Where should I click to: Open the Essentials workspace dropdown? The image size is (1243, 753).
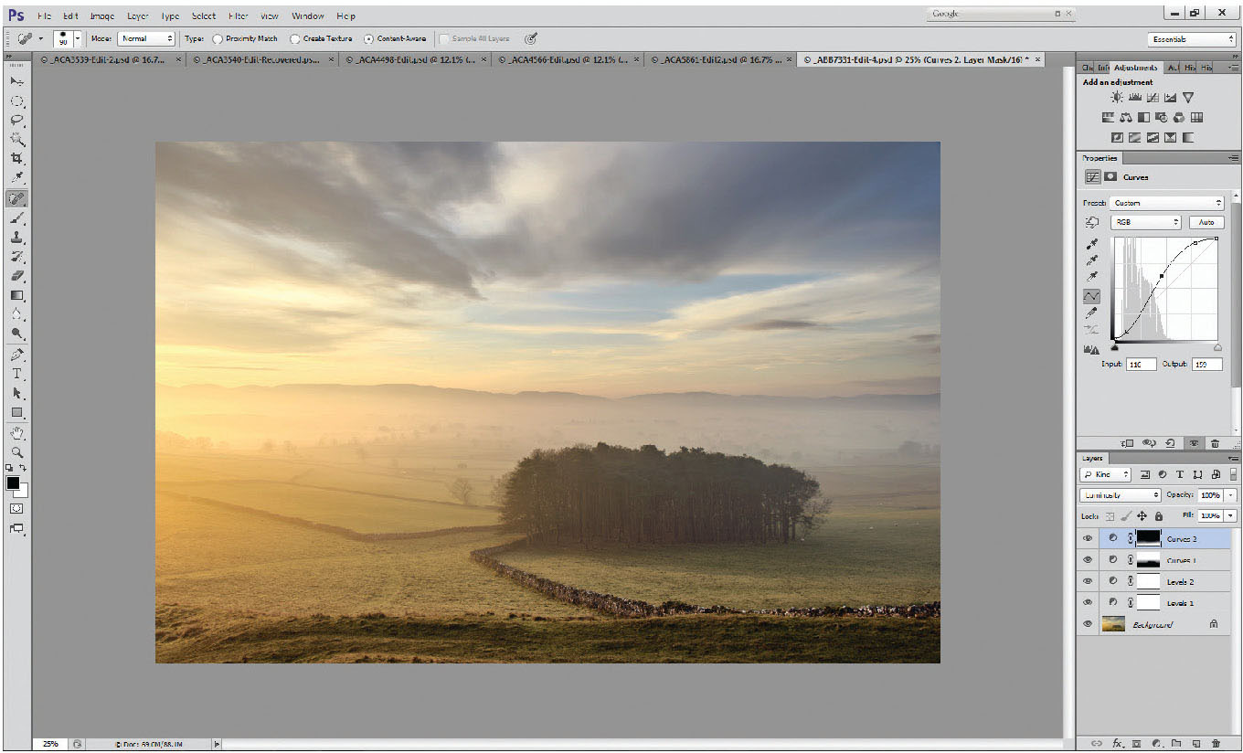coord(1191,39)
